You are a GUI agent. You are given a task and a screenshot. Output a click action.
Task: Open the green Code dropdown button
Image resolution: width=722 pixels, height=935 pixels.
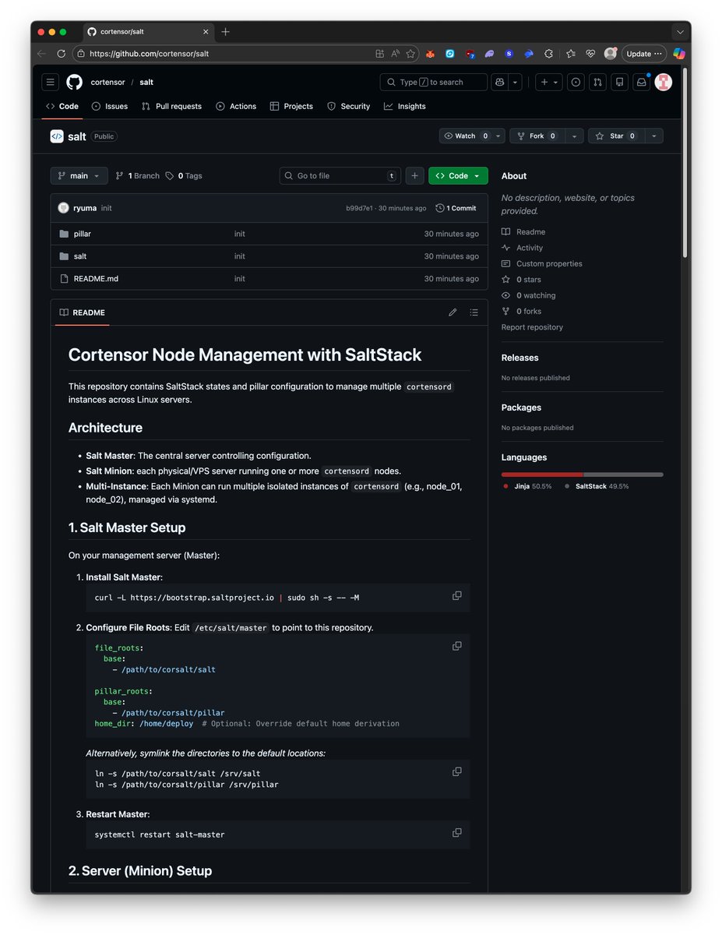458,176
